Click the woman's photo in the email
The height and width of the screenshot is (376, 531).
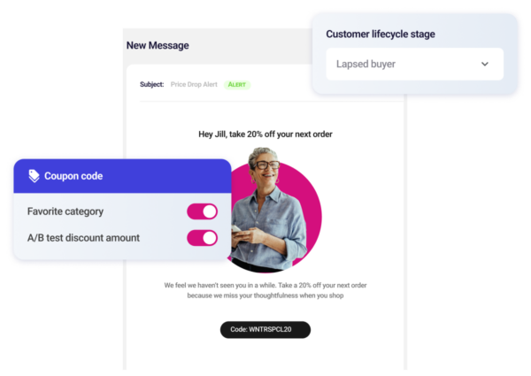point(267,210)
